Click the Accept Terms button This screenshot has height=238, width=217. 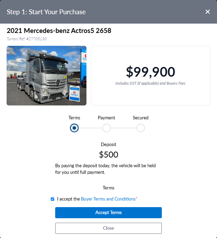(x=108, y=212)
